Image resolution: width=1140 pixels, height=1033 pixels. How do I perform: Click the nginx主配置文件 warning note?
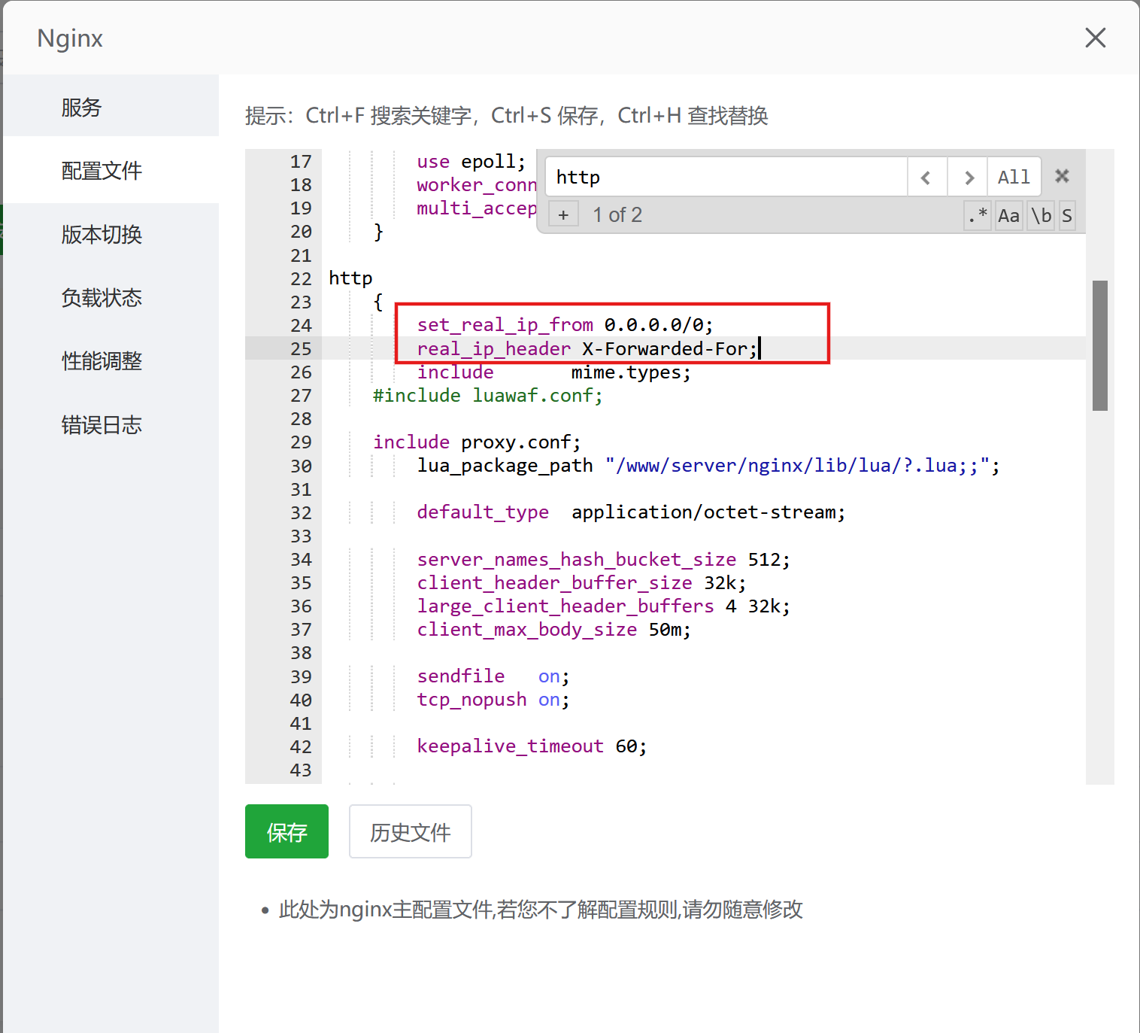540,910
